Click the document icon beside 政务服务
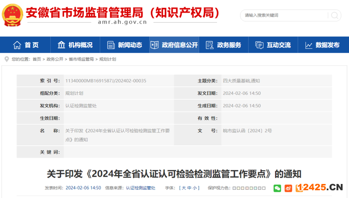The width and height of the screenshot is (349, 198). 209,45
